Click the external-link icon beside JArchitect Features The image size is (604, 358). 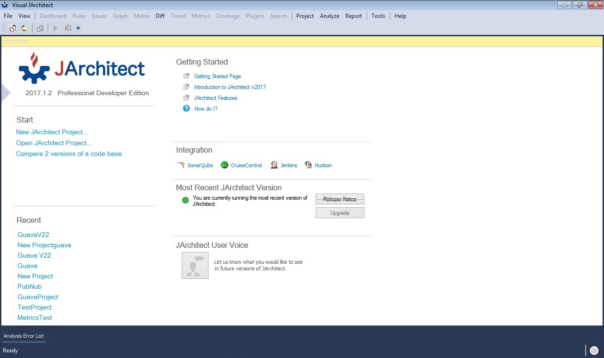[x=186, y=98]
